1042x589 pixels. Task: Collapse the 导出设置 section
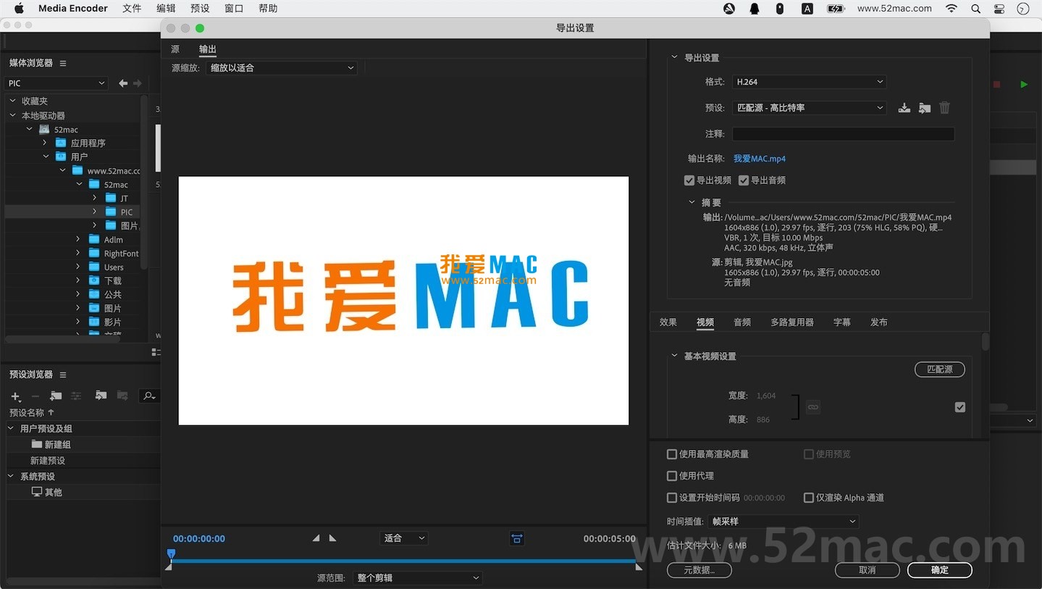click(x=674, y=58)
